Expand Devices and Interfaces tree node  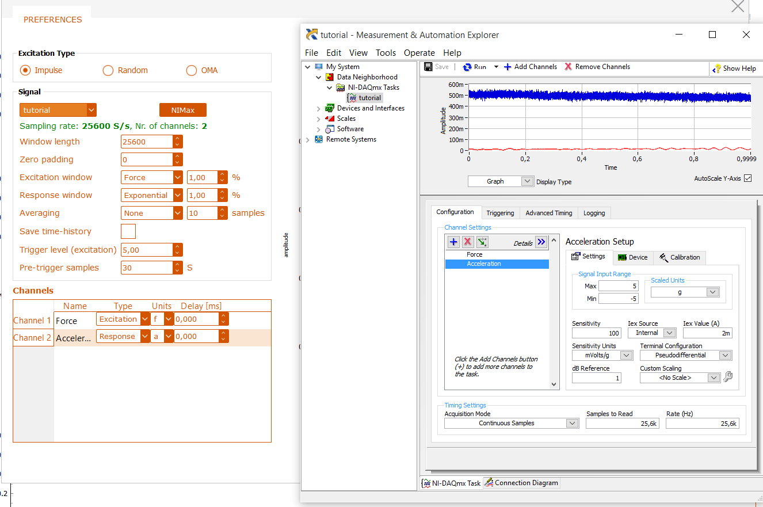(319, 108)
